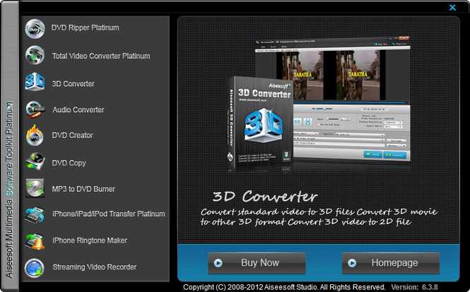The width and height of the screenshot is (470, 292).
Task: Select the MP3 to DVD Burner label
Action: click(83, 189)
